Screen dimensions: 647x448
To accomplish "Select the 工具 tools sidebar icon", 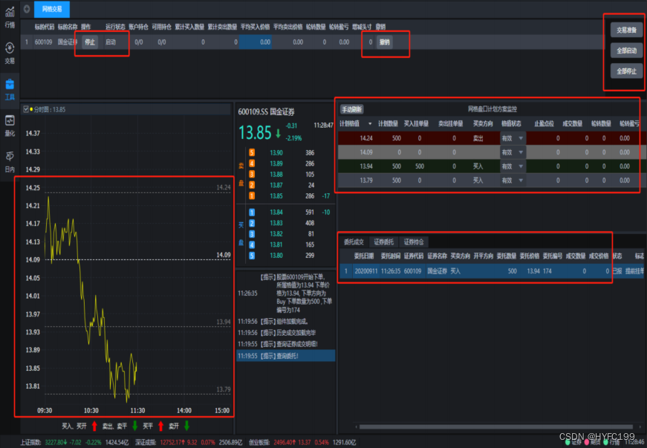I will tap(10, 89).
